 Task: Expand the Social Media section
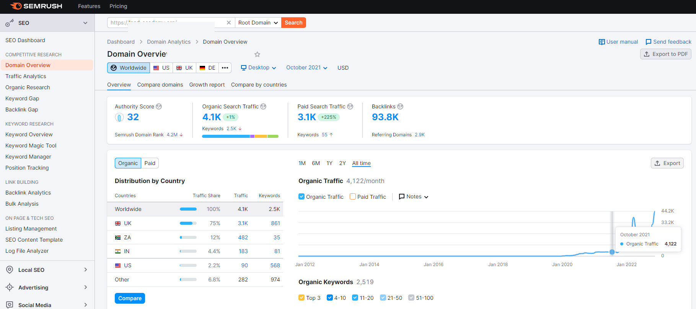coord(85,305)
